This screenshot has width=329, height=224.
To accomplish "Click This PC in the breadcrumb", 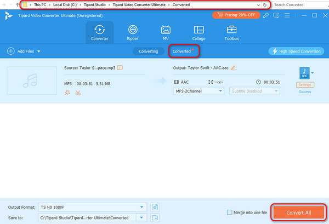I will tap(40, 4).
